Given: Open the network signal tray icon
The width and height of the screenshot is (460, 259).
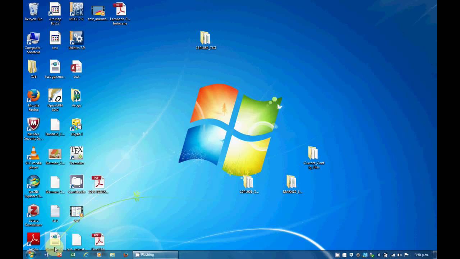Looking at the screenshot, I should coord(392,255).
